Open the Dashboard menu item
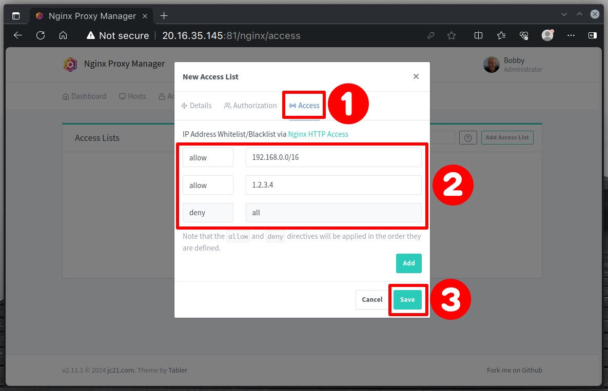The image size is (608, 391). click(84, 96)
